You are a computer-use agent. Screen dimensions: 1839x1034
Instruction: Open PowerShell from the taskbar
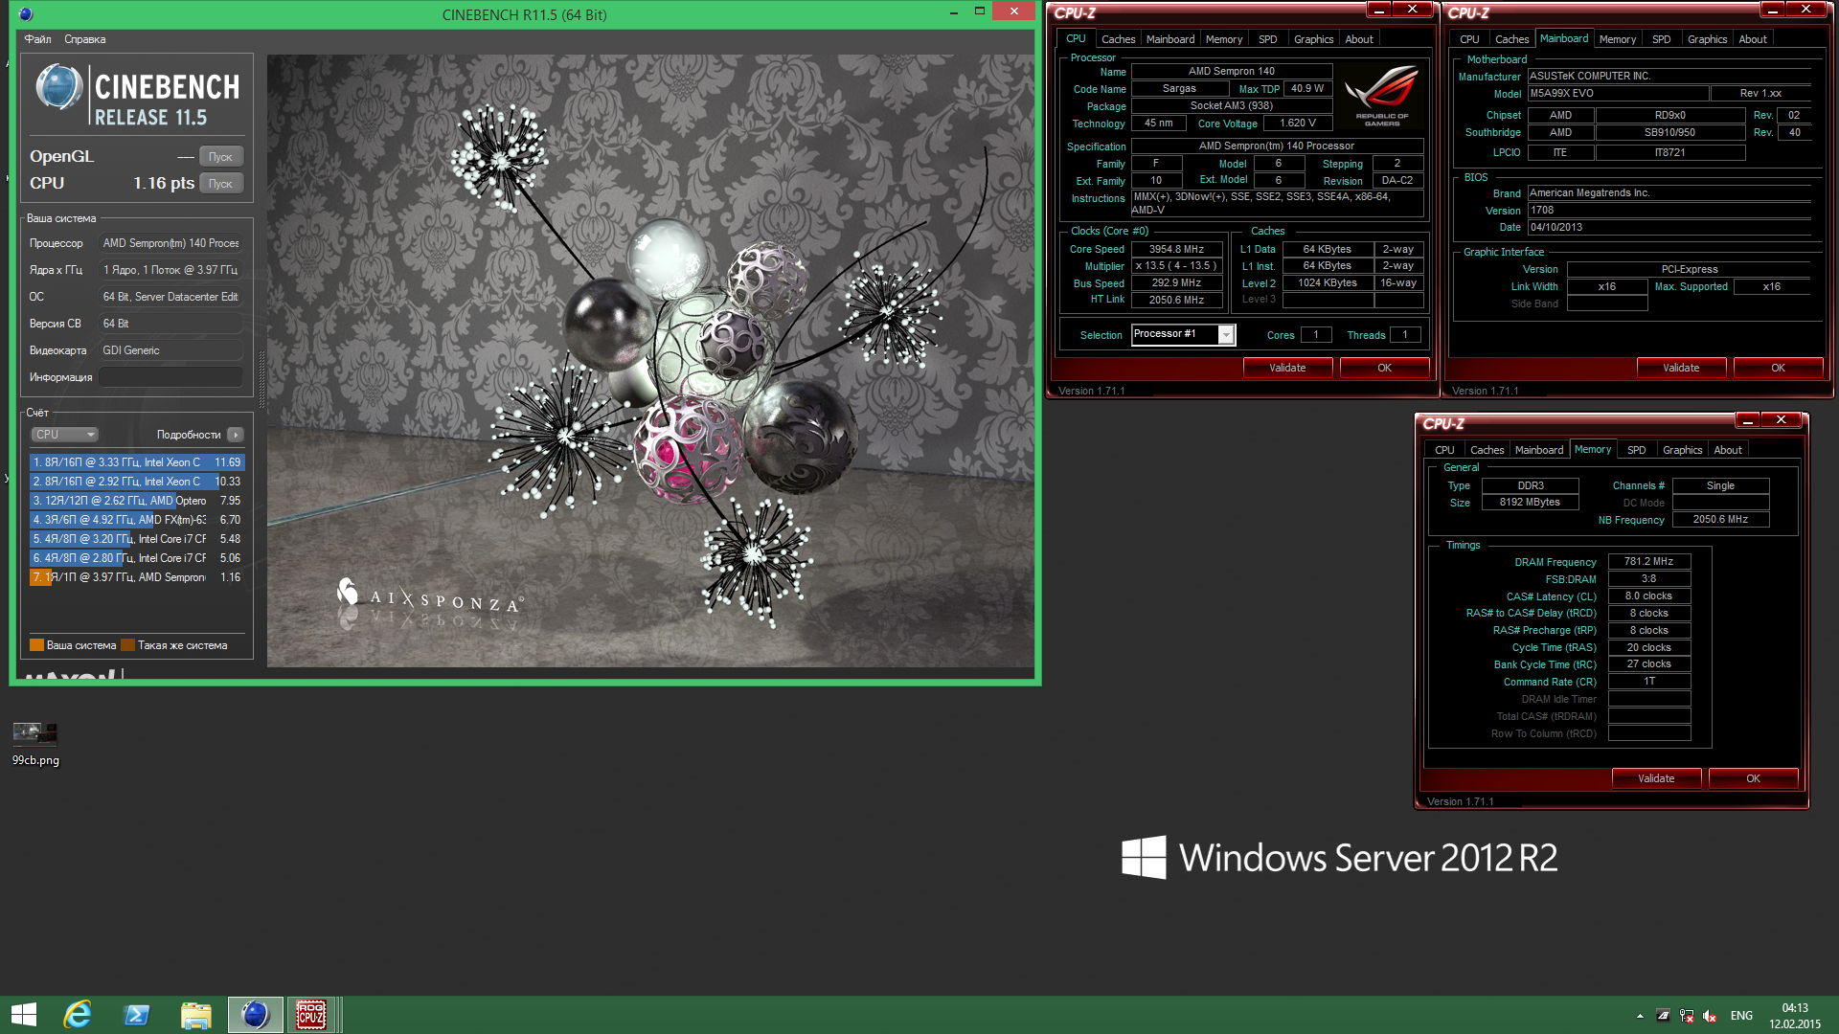point(137,1015)
